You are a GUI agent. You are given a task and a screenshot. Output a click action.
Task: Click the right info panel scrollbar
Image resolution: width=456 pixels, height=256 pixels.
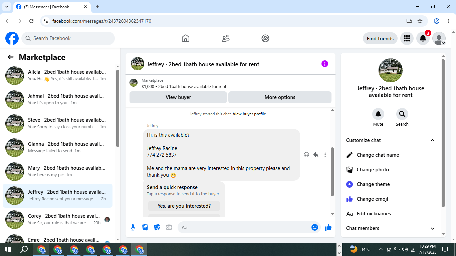(443, 133)
